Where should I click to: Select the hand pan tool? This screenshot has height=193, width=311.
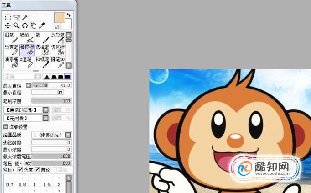point(34,25)
